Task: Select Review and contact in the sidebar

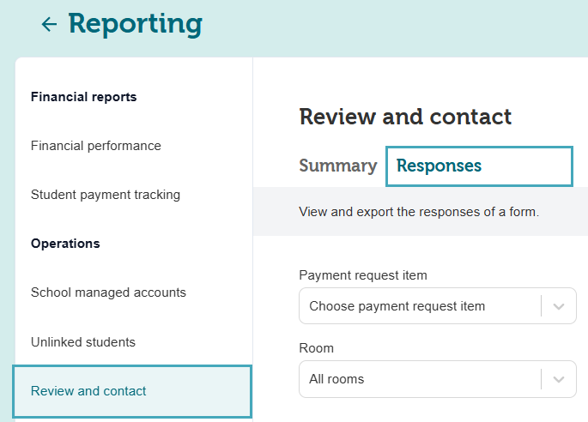Action: point(88,391)
